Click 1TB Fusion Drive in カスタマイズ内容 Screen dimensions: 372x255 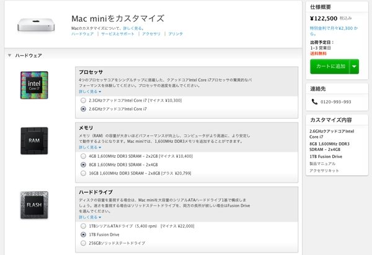pyautogui.click(x=325, y=157)
